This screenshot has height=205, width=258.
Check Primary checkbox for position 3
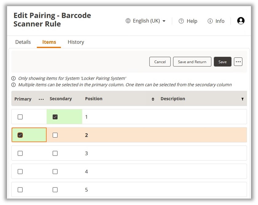point(20,153)
